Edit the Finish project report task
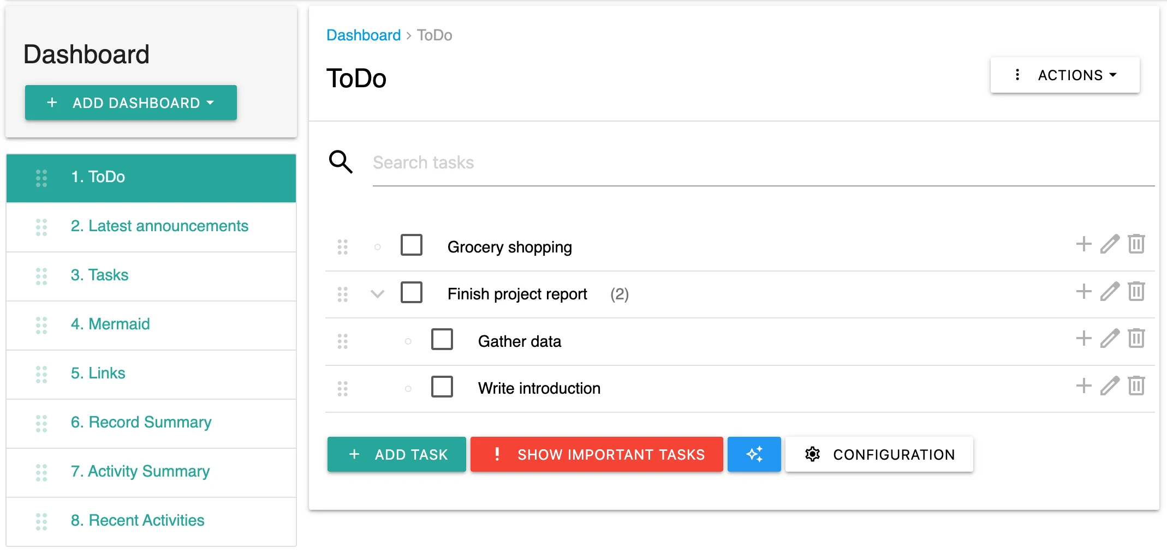 (x=1110, y=291)
